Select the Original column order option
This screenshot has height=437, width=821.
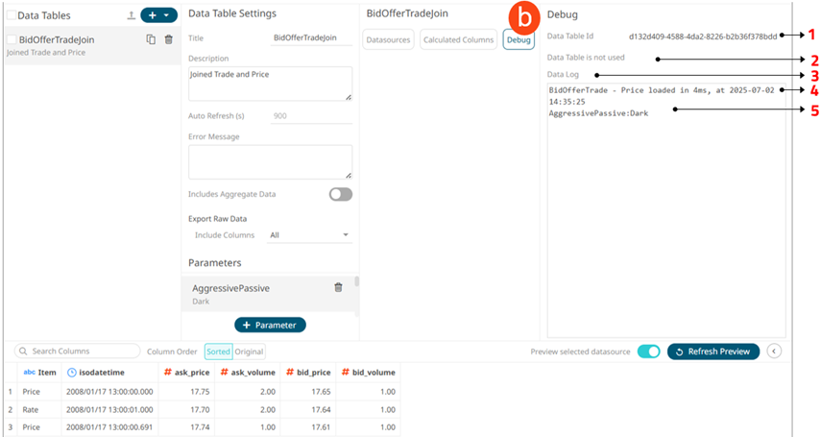pyautogui.click(x=250, y=352)
